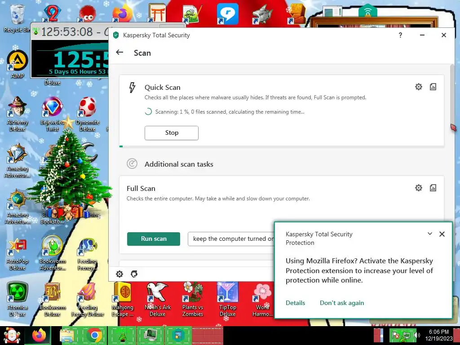
Task: Switch to Firefox on the taskbar
Action: pyautogui.click(x=39, y=335)
